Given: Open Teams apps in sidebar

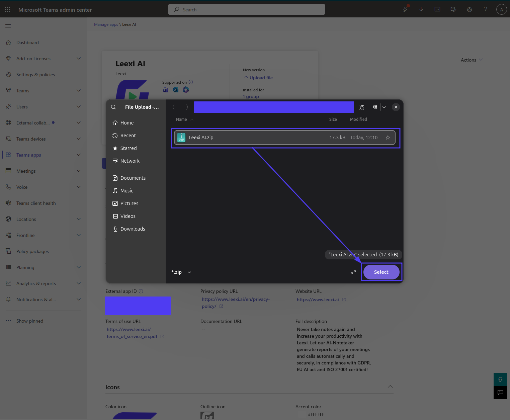Looking at the screenshot, I should (x=29, y=155).
